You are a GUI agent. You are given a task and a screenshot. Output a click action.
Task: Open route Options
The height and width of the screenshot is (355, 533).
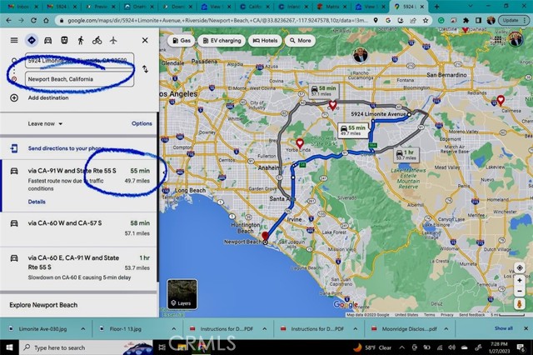[142, 123]
